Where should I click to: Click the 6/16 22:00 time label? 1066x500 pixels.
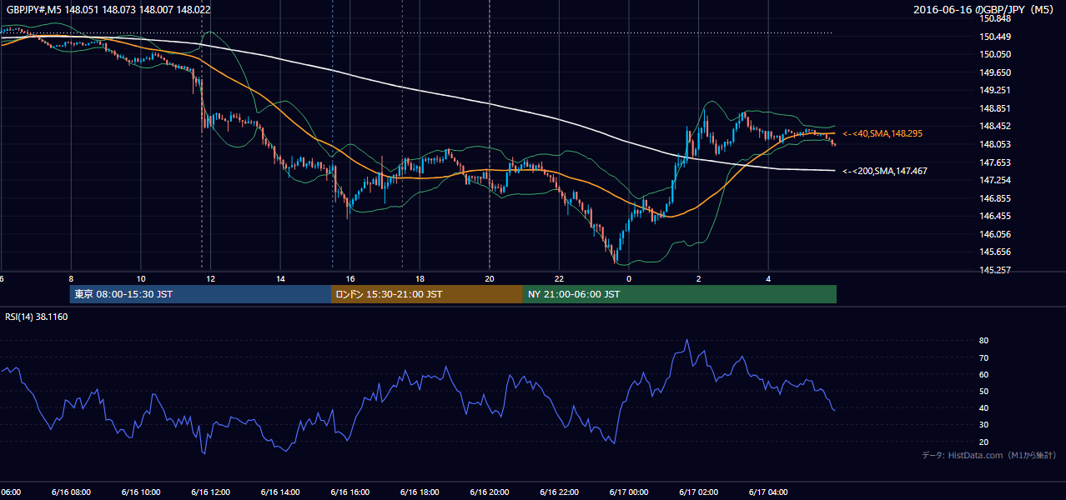point(559,492)
